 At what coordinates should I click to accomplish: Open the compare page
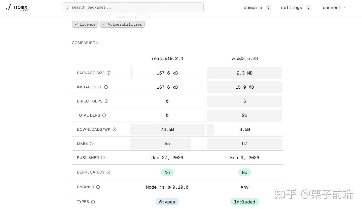tap(257, 8)
